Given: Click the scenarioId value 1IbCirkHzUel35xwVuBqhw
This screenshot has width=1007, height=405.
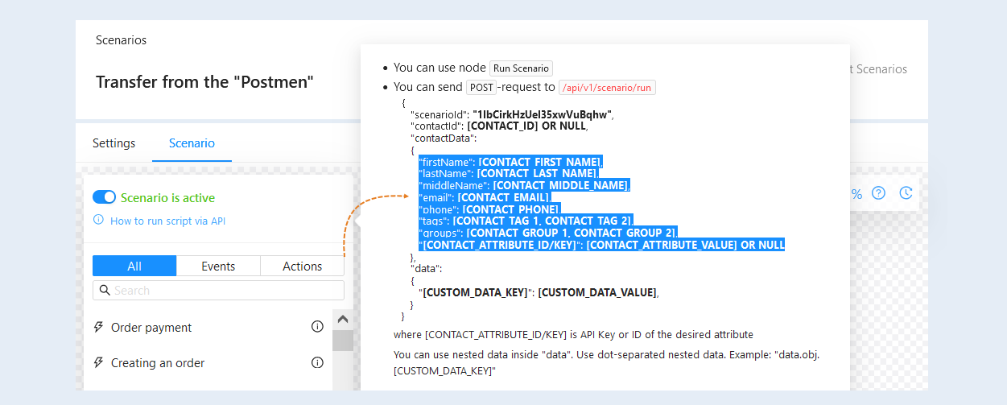Looking at the screenshot, I should (x=543, y=114).
